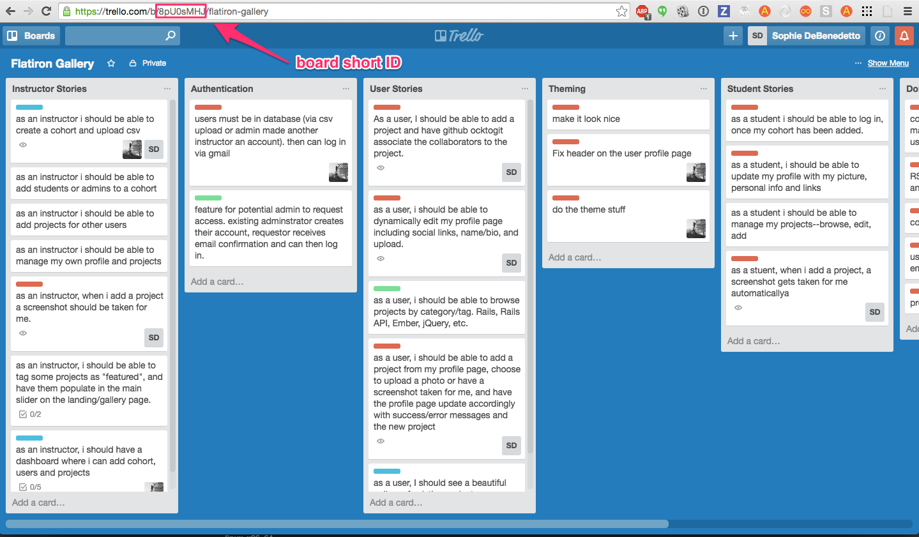Open User Stories list options menu
The height and width of the screenshot is (537, 919).
coord(525,89)
